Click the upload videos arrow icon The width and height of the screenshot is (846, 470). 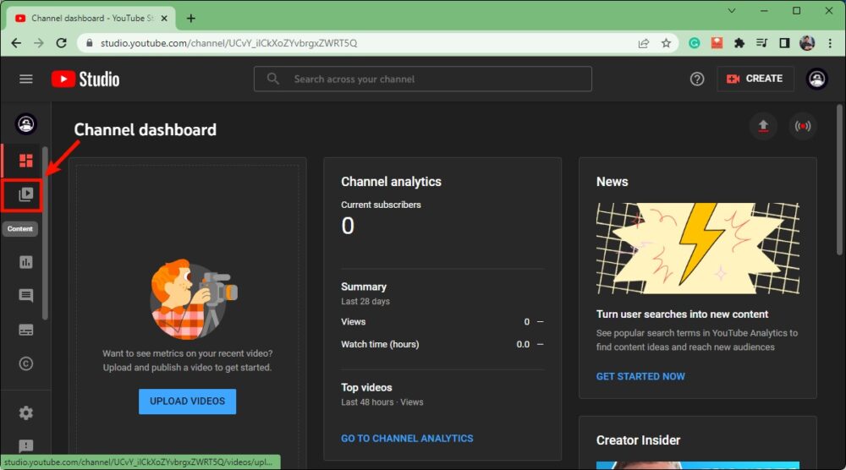pos(763,127)
